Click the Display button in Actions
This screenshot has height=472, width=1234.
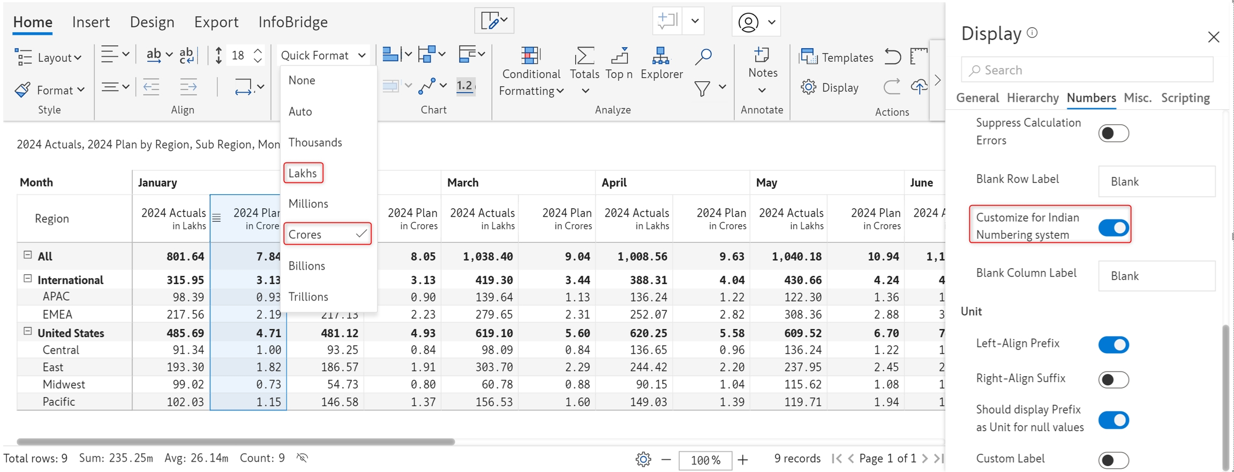tap(830, 87)
